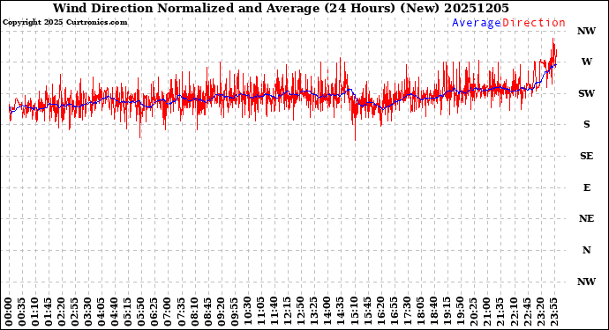Click the 13:25 time label
The image size is (609, 330).
click(x=313, y=312)
